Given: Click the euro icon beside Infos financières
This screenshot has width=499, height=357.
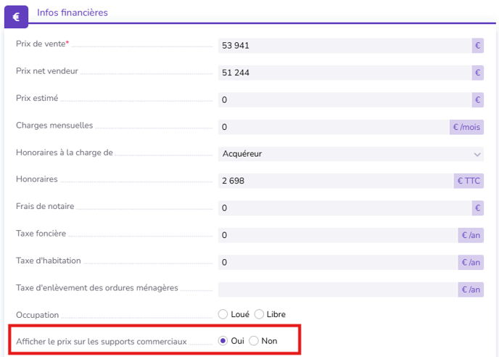Looking at the screenshot, I should click(x=16, y=17).
